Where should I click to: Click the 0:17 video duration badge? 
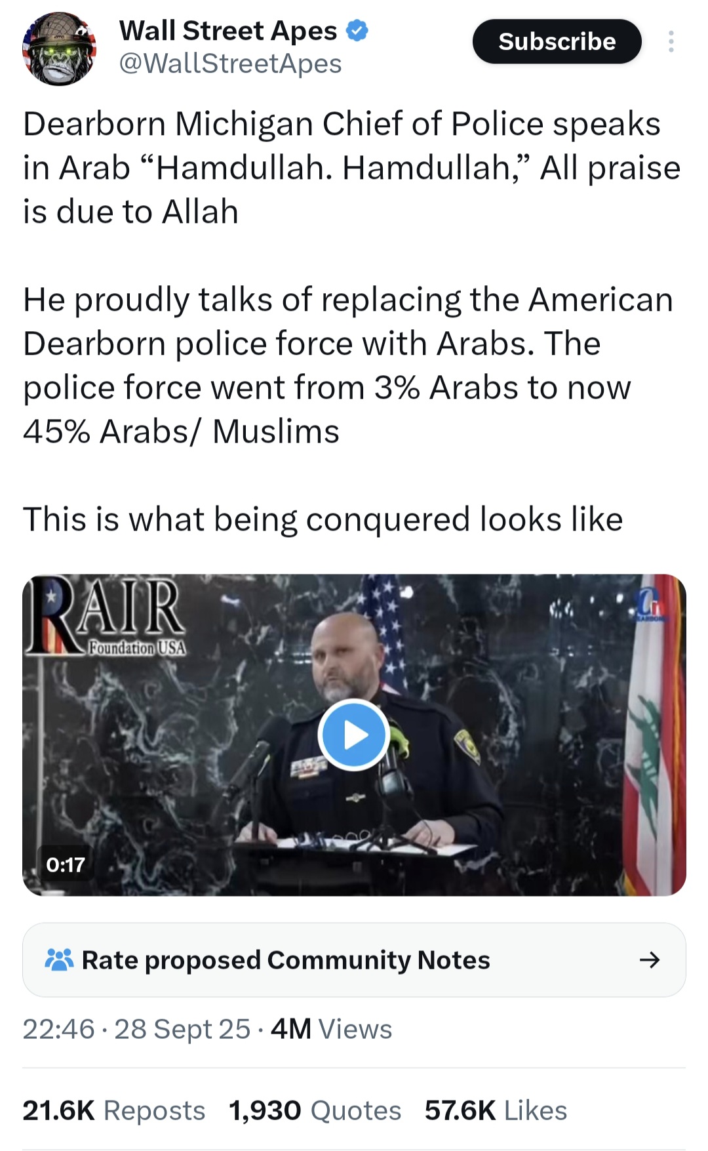[66, 864]
